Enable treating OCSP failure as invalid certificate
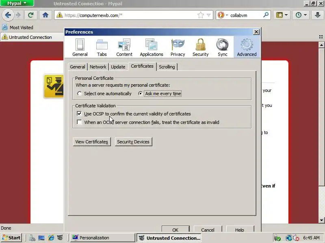The height and width of the screenshot is (243, 325). (79, 122)
